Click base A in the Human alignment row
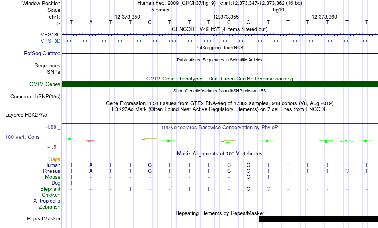The image size is (378, 228). (91, 165)
